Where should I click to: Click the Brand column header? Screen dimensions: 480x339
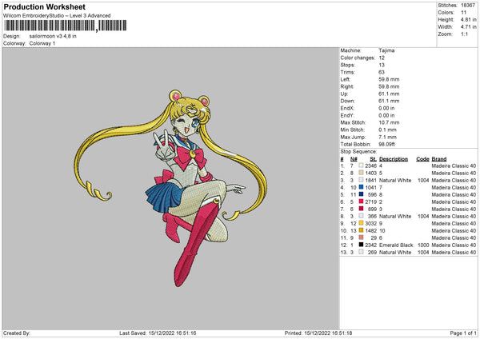pyautogui.click(x=439, y=158)
